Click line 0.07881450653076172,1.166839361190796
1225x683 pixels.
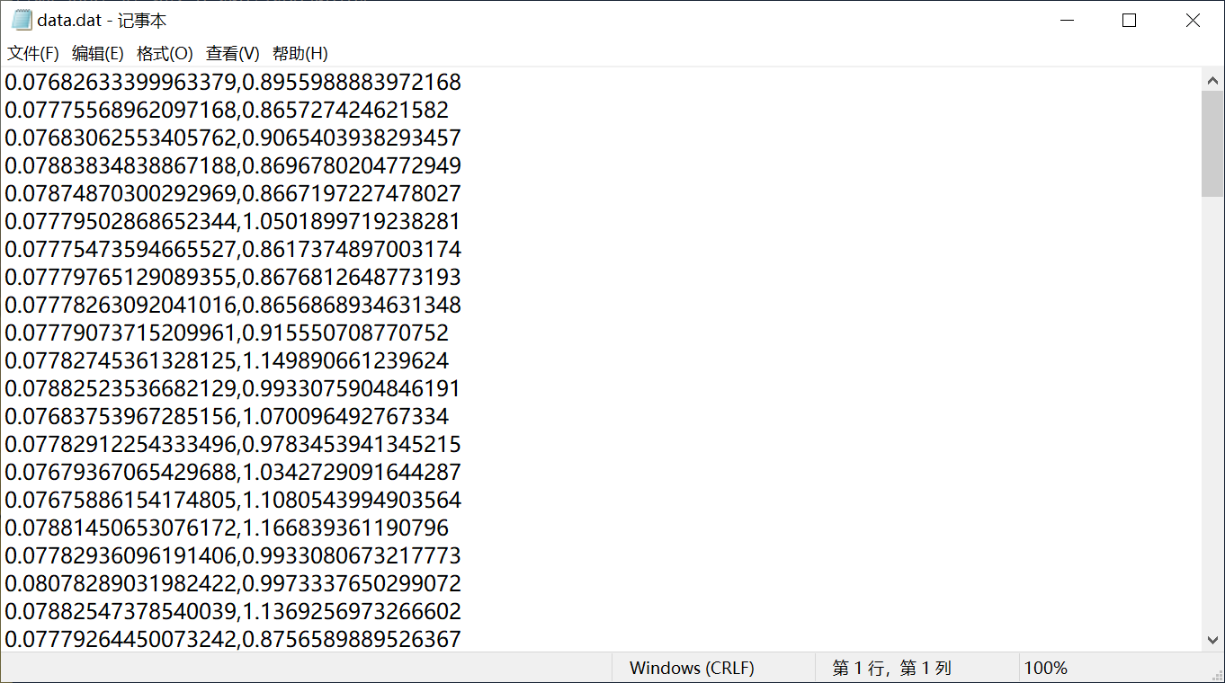tap(227, 528)
